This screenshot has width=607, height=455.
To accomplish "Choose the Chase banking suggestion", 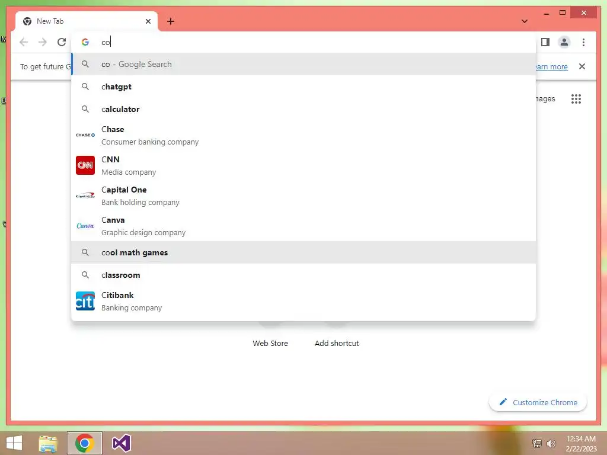I will coord(303,136).
